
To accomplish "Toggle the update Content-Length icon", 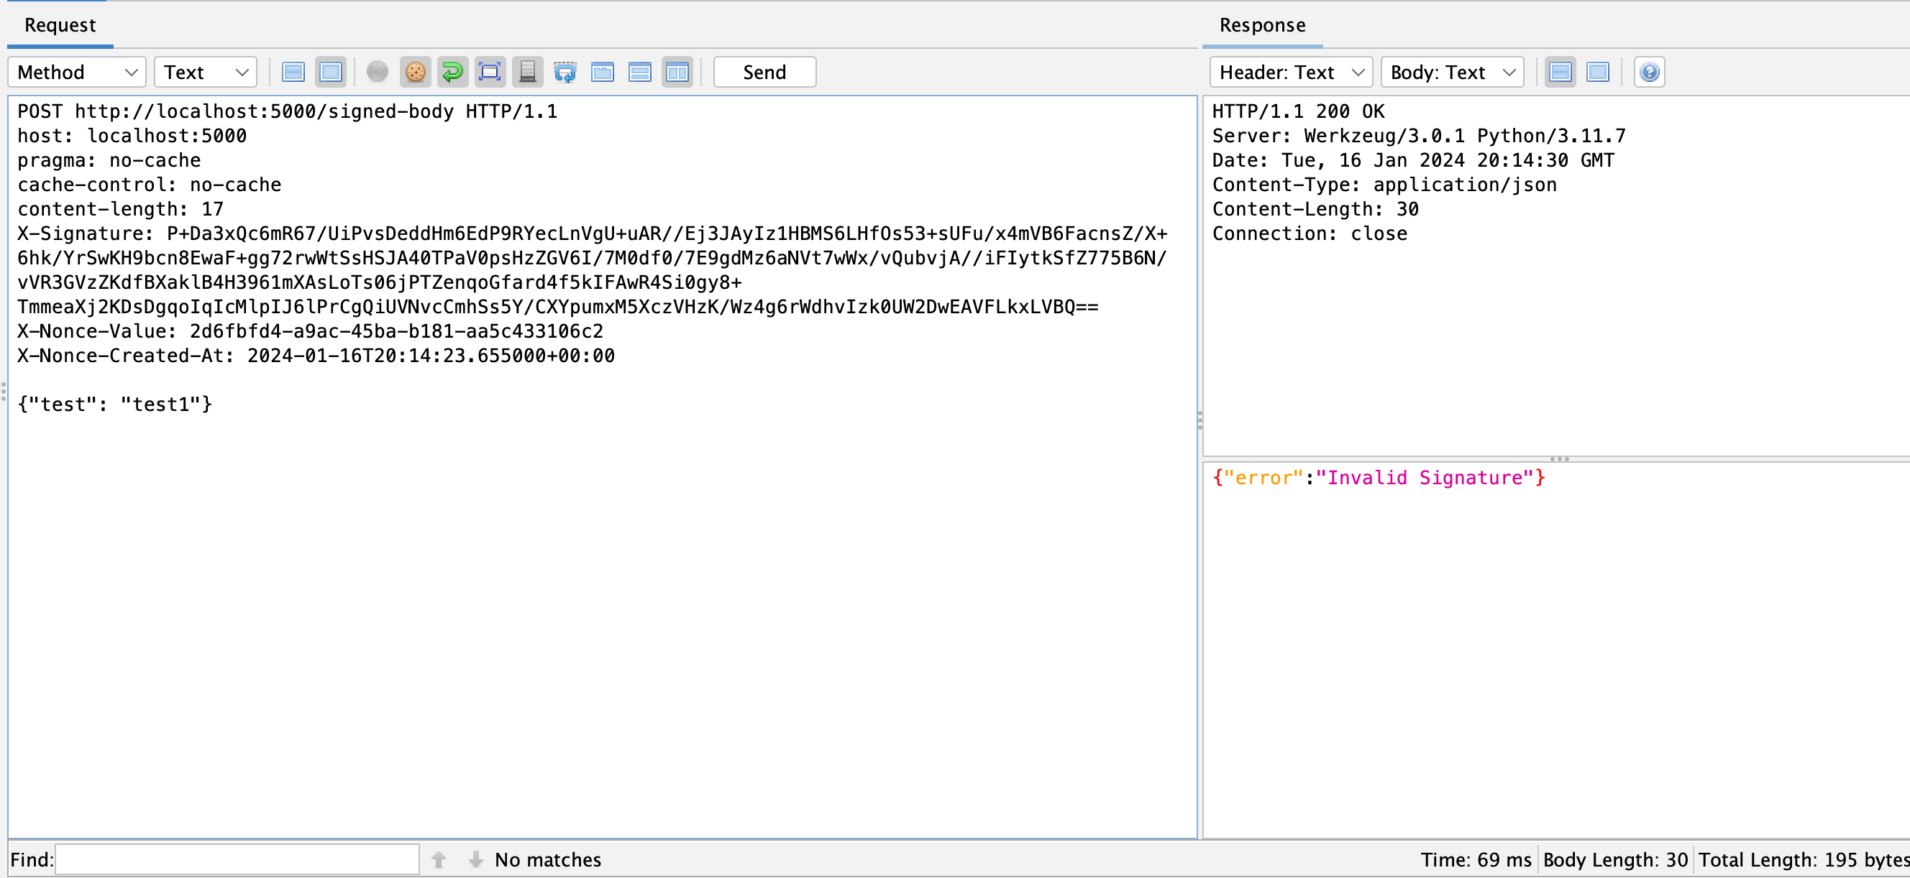I will [489, 72].
